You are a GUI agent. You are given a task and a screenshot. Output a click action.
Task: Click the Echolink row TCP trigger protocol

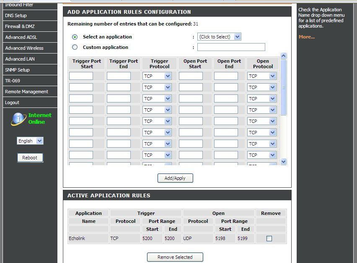click(x=114, y=238)
